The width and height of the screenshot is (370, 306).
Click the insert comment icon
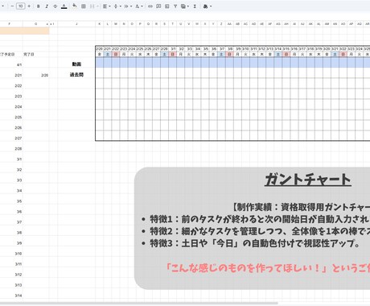[x=158, y=6]
